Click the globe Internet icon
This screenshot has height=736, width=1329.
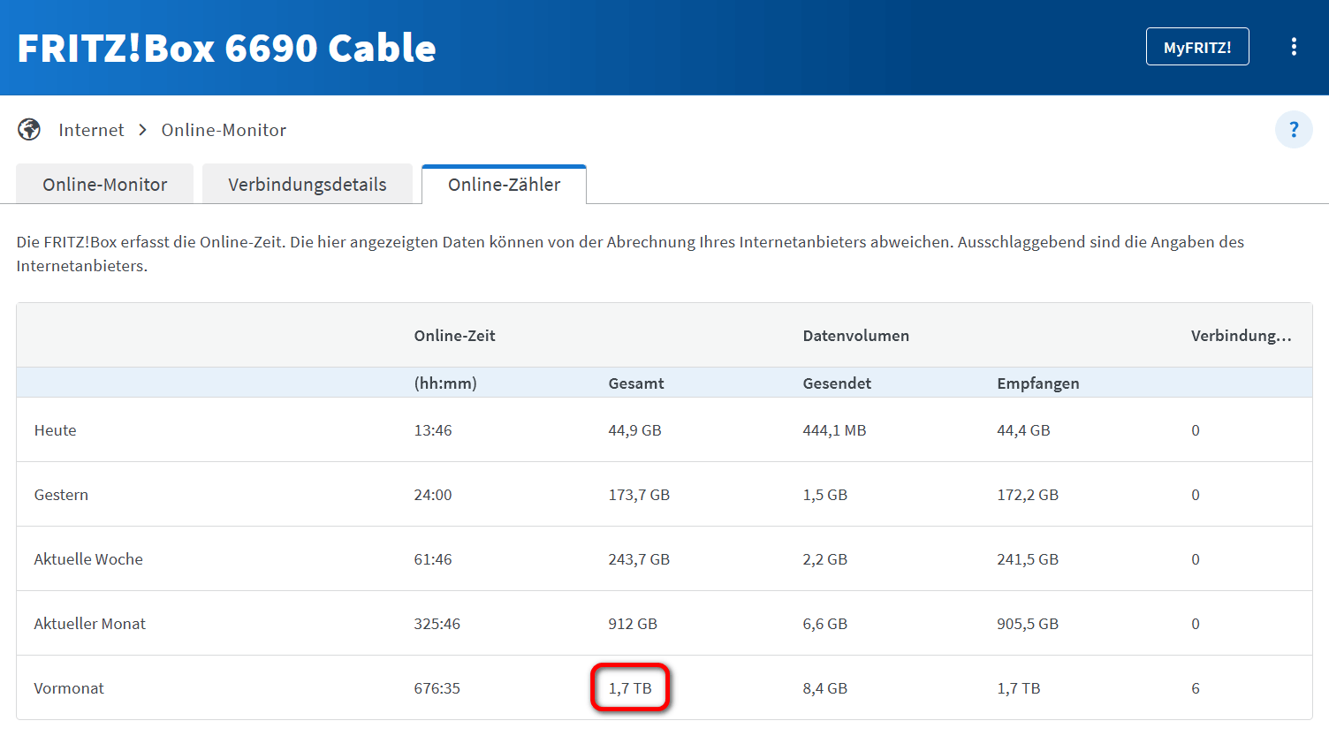pos(29,130)
